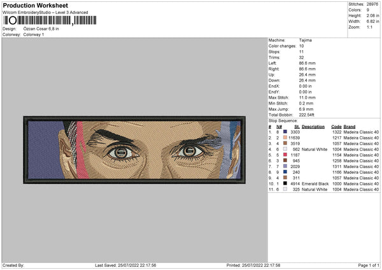
Task: Pick the pink-red swatch for code 1154
Action: (x=285, y=155)
